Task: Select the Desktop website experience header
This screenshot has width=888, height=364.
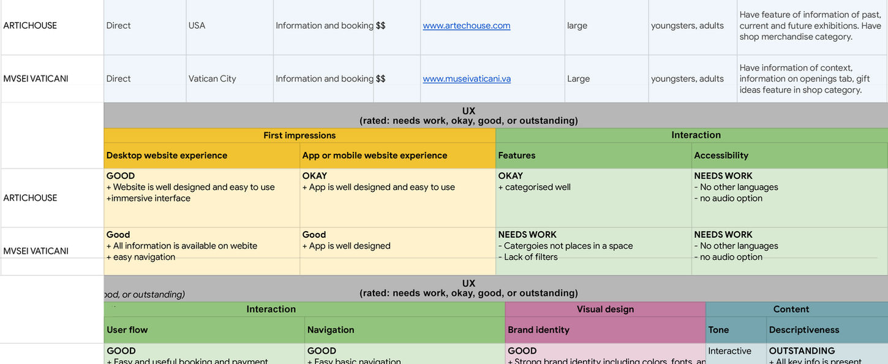Action: (x=201, y=156)
